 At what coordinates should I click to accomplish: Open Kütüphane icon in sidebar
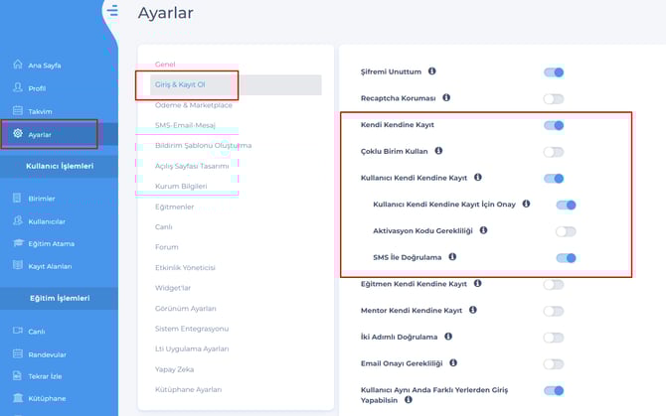coord(18,395)
